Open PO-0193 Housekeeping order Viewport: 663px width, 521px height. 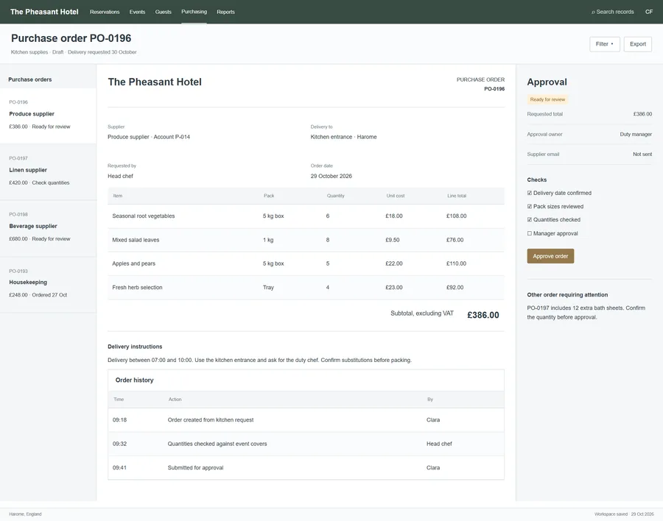pyautogui.click(x=48, y=284)
